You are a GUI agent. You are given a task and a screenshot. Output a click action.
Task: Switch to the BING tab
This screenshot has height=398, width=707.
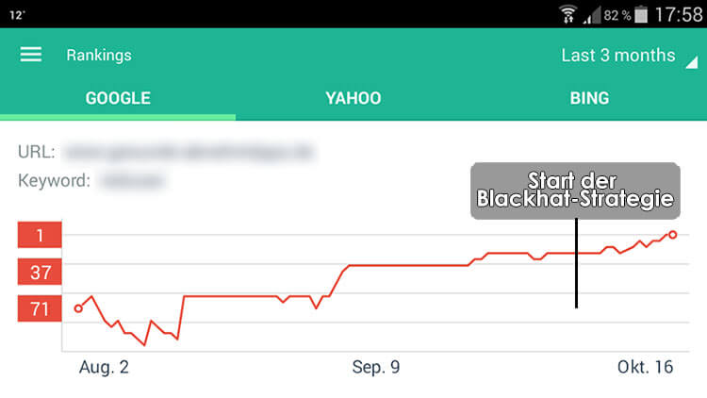point(589,98)
